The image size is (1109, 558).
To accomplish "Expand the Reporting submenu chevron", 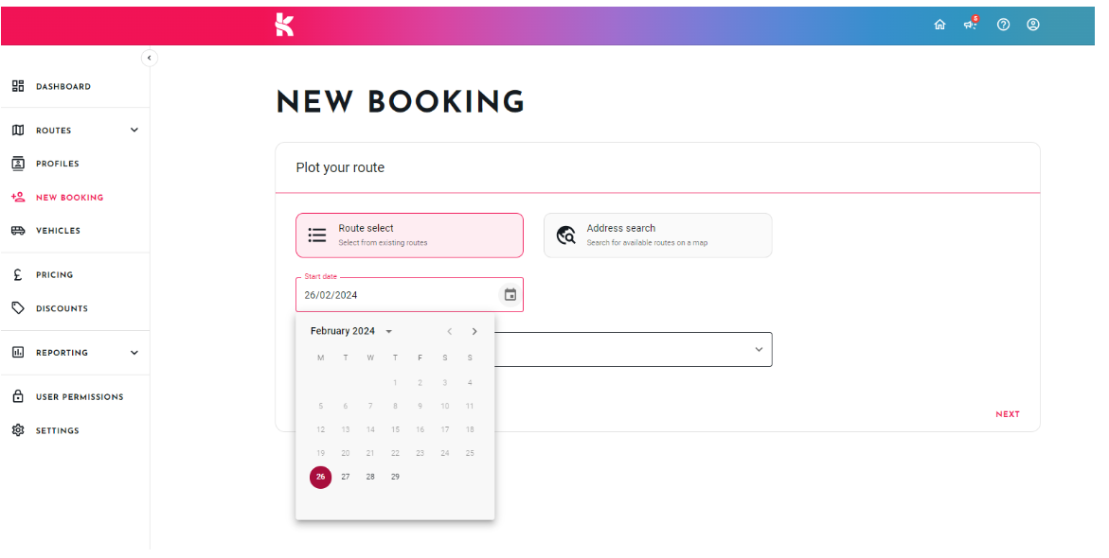I will (x=134, y=353).
